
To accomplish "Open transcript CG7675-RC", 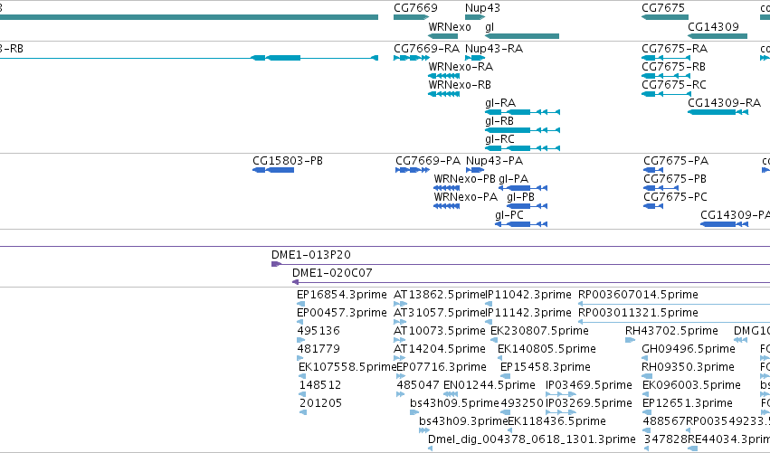I will pos(674,85).
